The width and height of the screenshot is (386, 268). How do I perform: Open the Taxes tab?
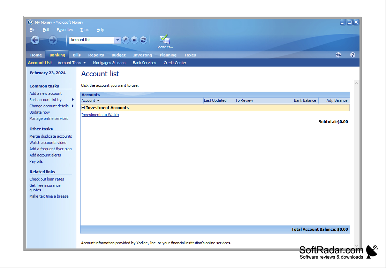[190, 55]
